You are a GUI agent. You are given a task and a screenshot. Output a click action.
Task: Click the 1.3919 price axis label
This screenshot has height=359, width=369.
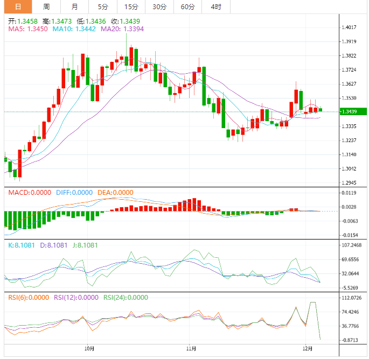pyautogui.click(x=349, y=41)
